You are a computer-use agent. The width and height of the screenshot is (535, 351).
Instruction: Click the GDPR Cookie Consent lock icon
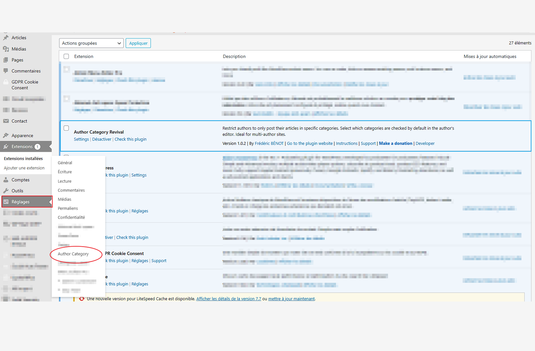(x=6, y=82)
